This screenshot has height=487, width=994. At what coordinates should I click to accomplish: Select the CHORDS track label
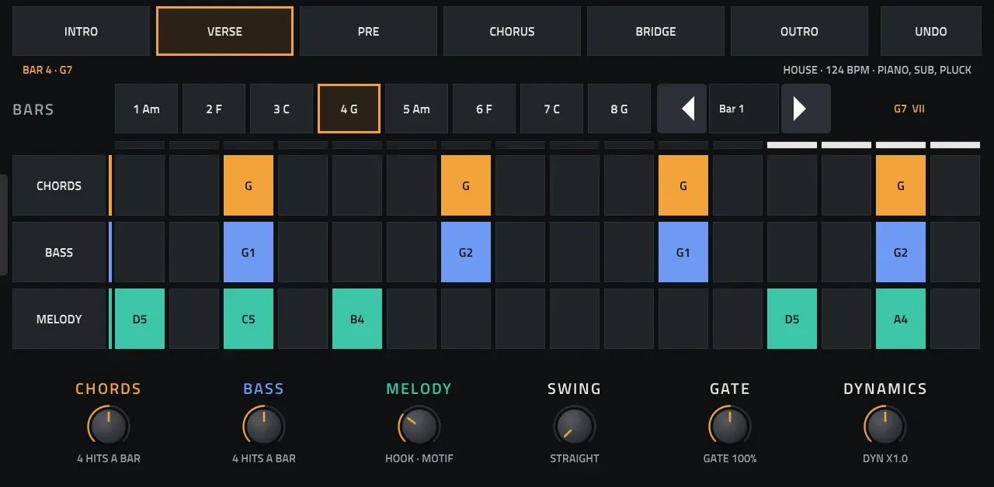point(59,185)
